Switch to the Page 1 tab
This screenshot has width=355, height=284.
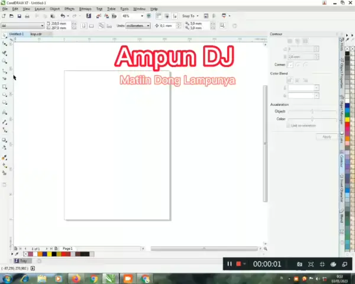67,248
